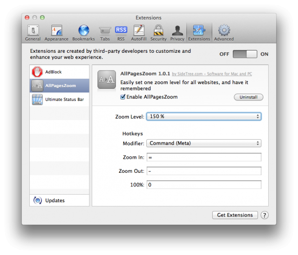Screen dimensions: 298x255
Task: Select AdBlock in the extensions list
Action: click(59, 72)
